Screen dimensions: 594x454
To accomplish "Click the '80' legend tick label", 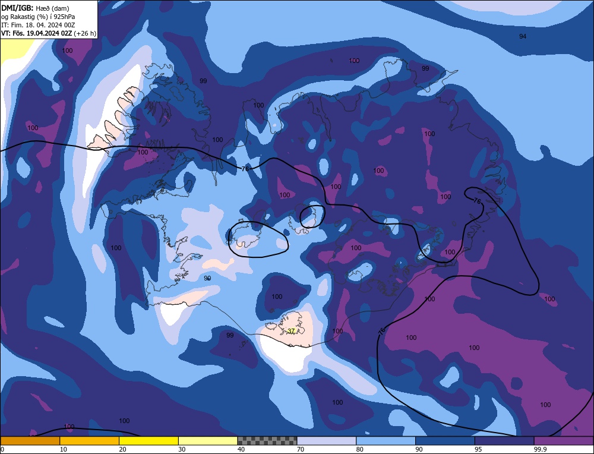I will [x=360, y=449].
